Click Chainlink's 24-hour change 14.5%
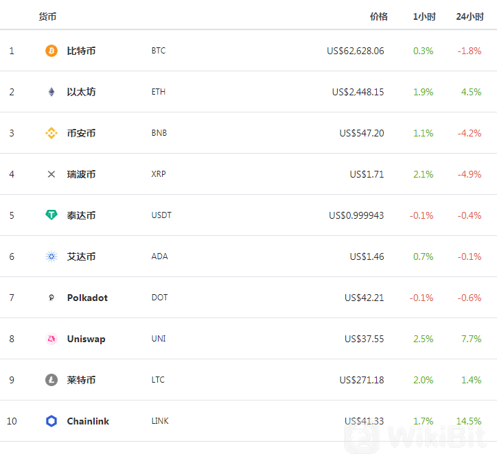Image resolution: width=497 pixels, height=467 pixels. tap(469, 422)
